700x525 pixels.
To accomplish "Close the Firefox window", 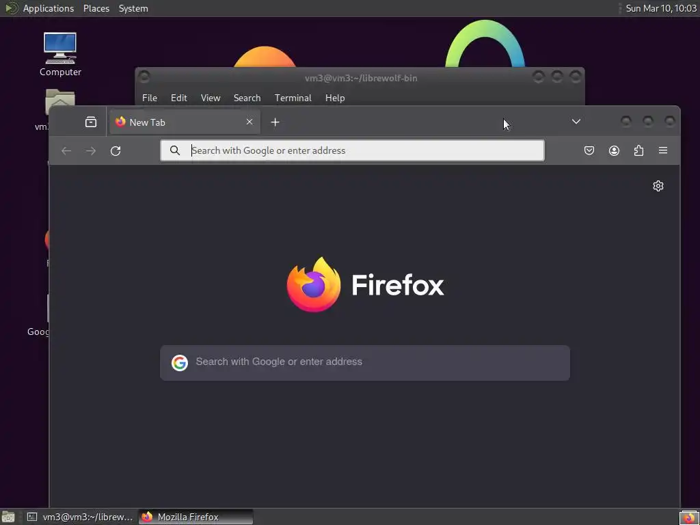I will (670, 121).
